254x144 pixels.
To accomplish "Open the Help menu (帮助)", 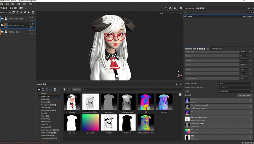I will (30, 4).
